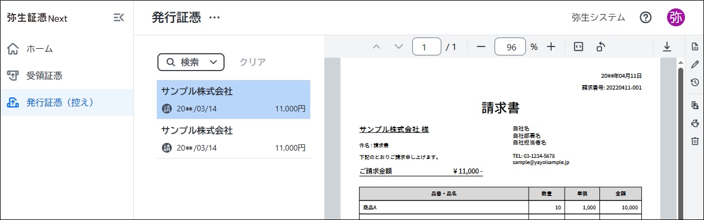Screen dimensions: 704x220
Task: Click the copy document icon
Action: pos(695,105)
